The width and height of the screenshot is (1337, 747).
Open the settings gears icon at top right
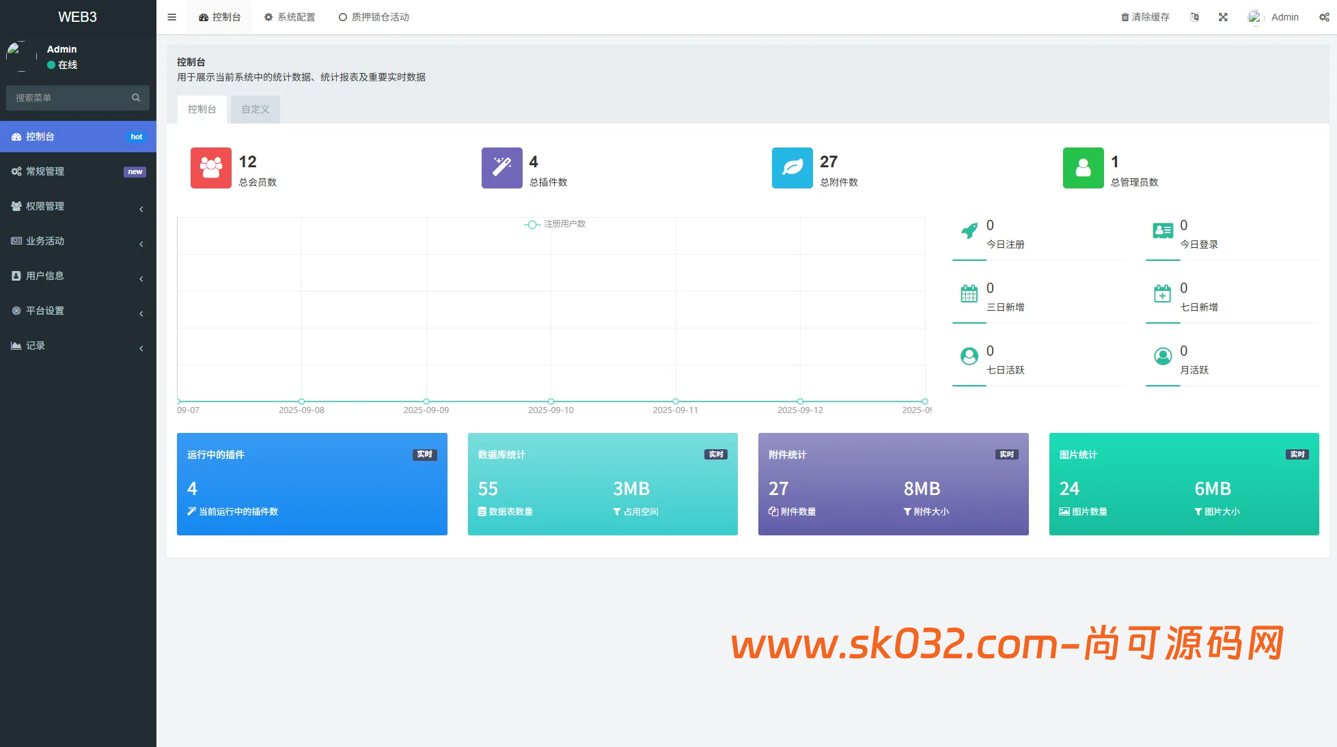1324,17
